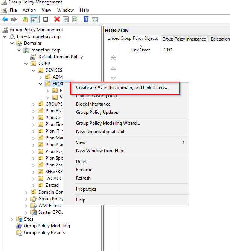Expand the Sites node
Screen dimensions: 230x251
click(12, 219)
